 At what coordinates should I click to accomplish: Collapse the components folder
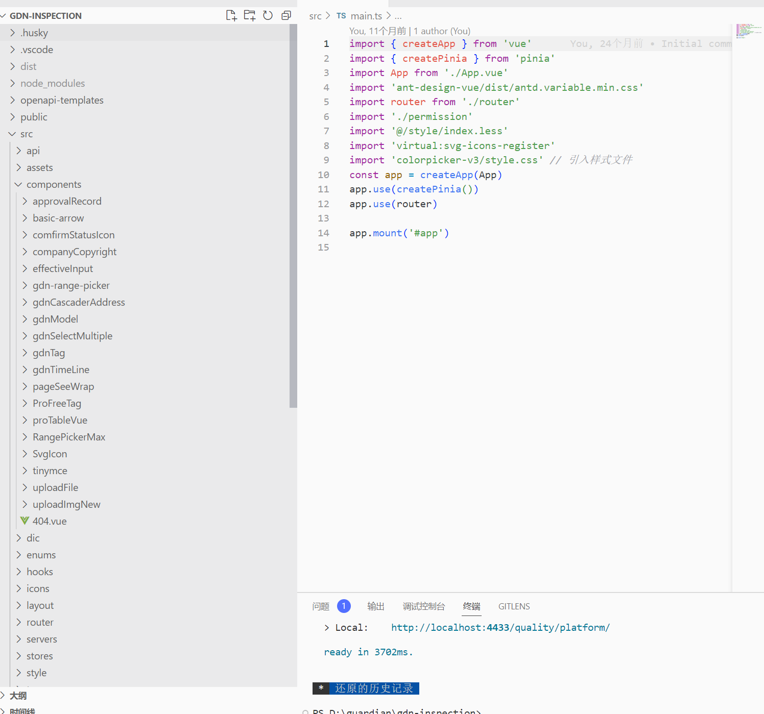click(x=19, y=184)
